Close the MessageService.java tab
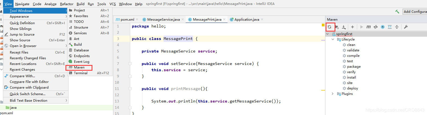The height and width of the screenshot is (115, 427). [183, 19]
